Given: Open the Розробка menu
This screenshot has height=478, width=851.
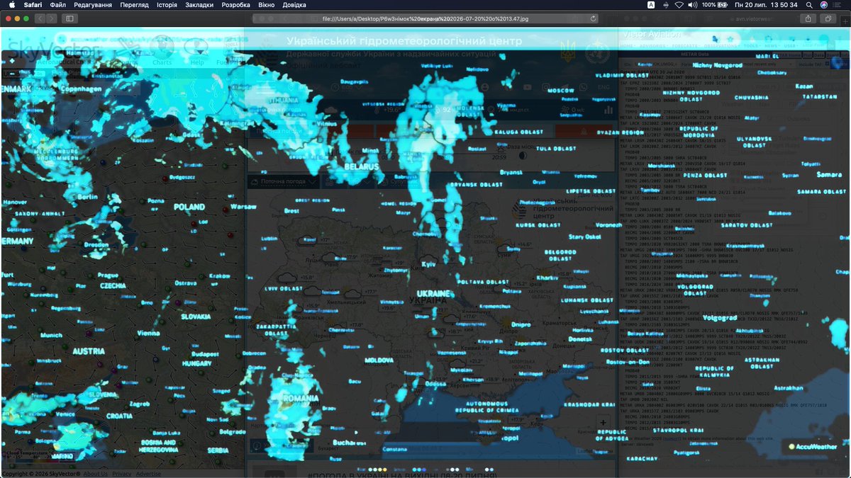Looking at the screenshot, I should click(x=236, y=5).
